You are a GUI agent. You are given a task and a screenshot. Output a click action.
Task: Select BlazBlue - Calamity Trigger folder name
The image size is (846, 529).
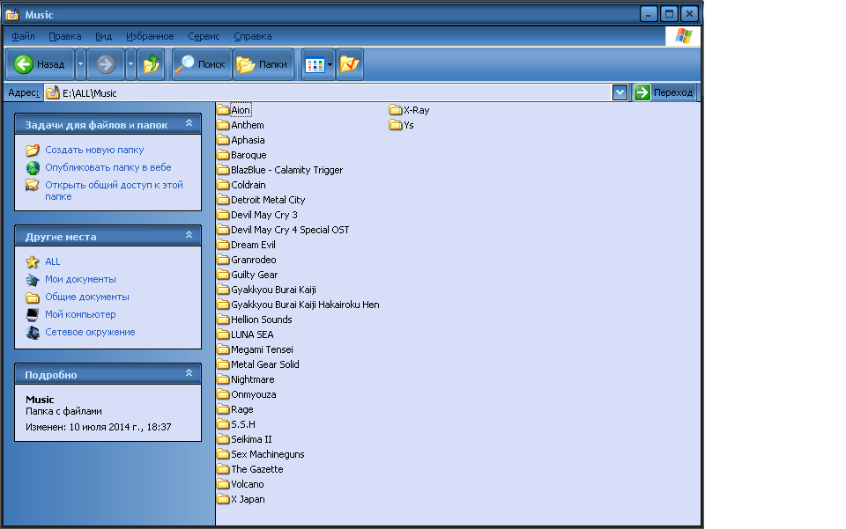287,170
